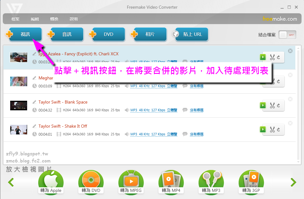304x199 pixels.
Task: Minimize the Freemake Video Converter window
Action: 282,7
